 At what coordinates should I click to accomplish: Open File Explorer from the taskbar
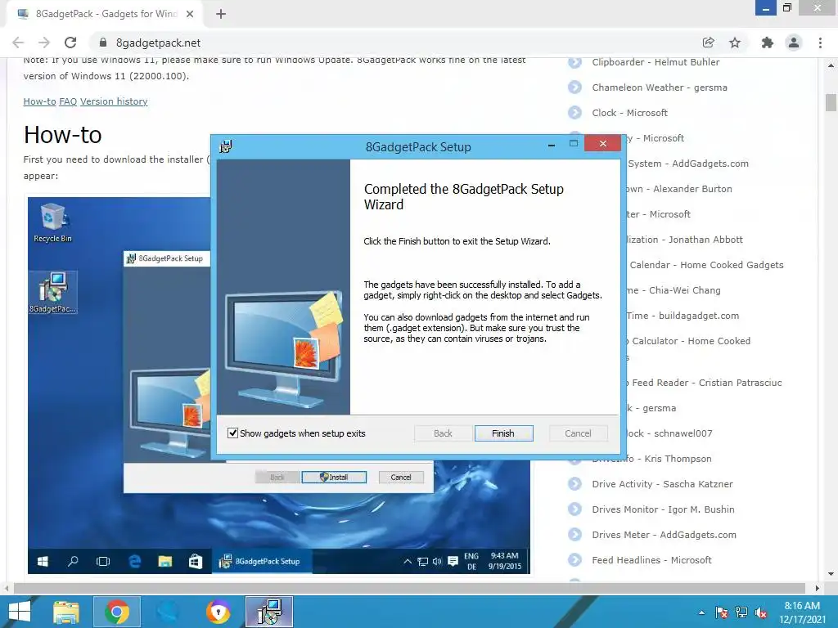pos(66,612)
